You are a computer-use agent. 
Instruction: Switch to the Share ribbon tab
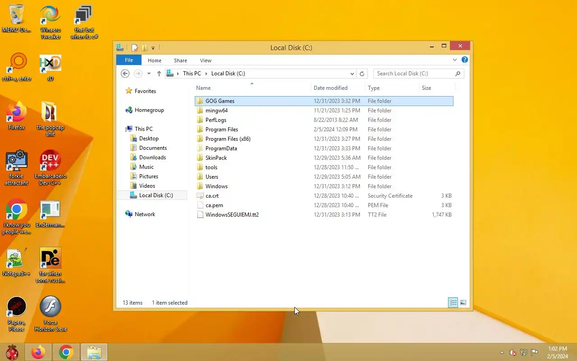tap(180, 60)
